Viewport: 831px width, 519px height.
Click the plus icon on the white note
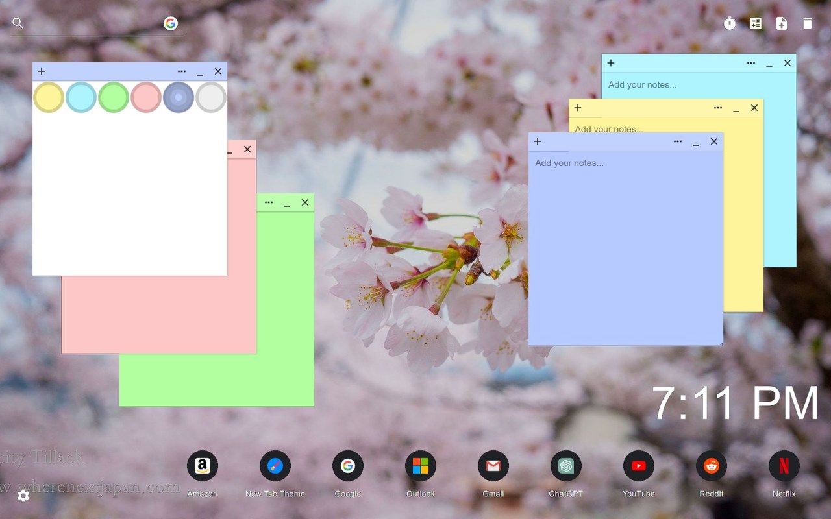point(42,71)
